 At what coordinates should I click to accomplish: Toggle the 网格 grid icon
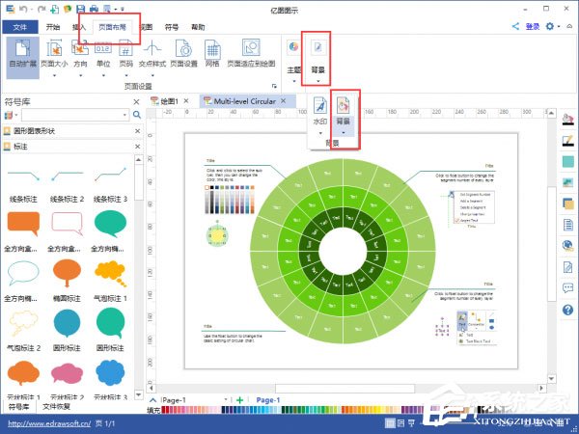coord(212,49)
